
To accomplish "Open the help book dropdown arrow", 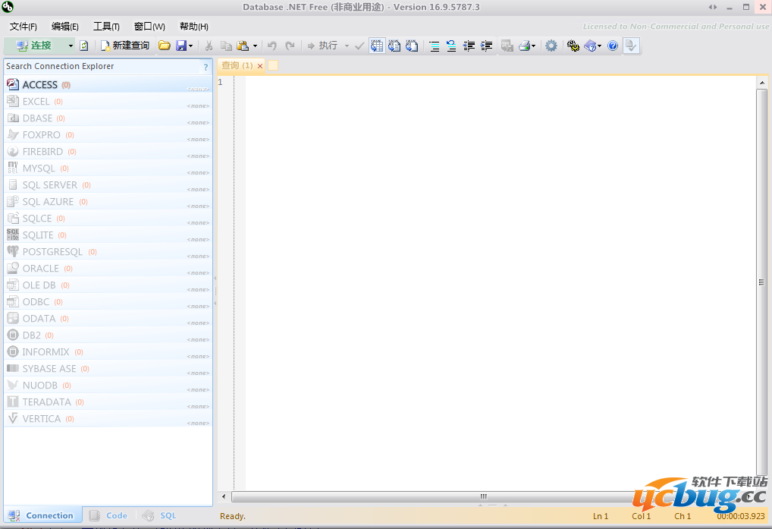I will point(599,46).
